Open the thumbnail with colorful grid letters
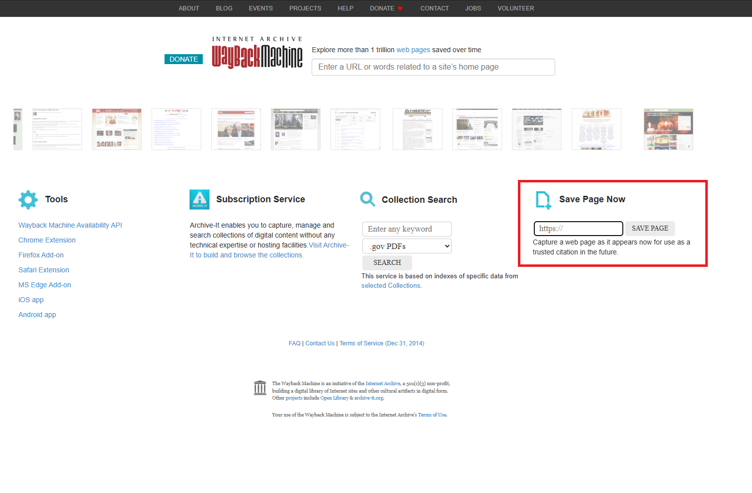This screenshot has height=493, width=752. pos(596,129)
